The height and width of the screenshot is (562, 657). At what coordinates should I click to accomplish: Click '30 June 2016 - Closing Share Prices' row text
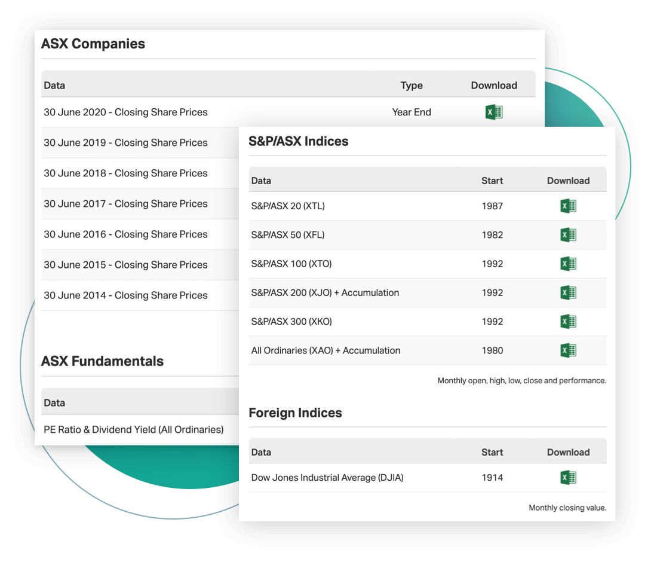[x=125, y=234]
